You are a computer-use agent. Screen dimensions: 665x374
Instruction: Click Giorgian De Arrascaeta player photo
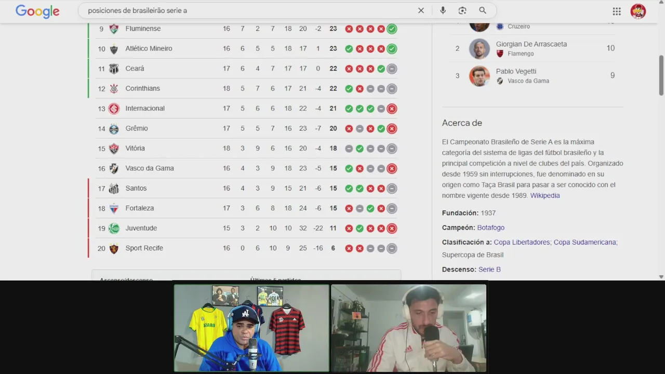[480, 49]
